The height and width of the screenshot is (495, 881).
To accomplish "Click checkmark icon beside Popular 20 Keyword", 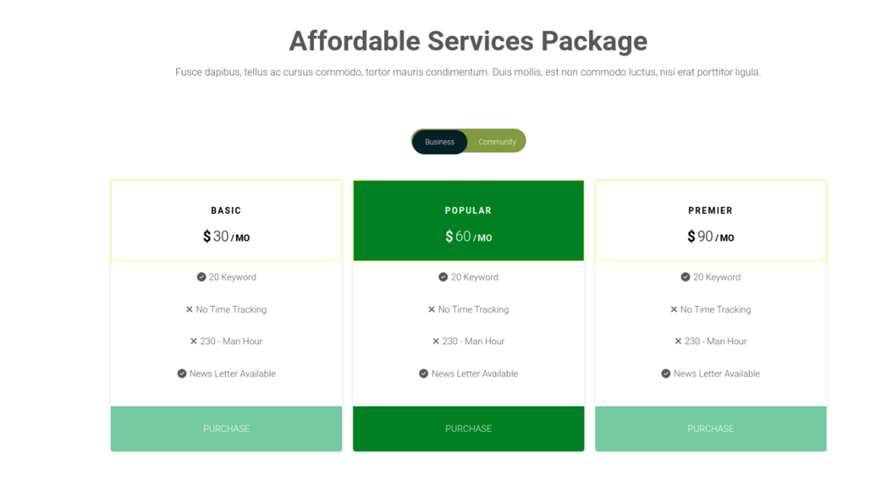I will pos(444,277).
